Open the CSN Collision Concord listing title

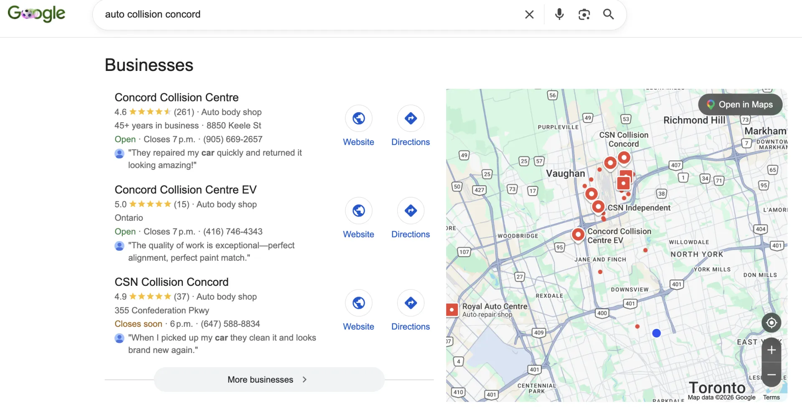point(172,282)
